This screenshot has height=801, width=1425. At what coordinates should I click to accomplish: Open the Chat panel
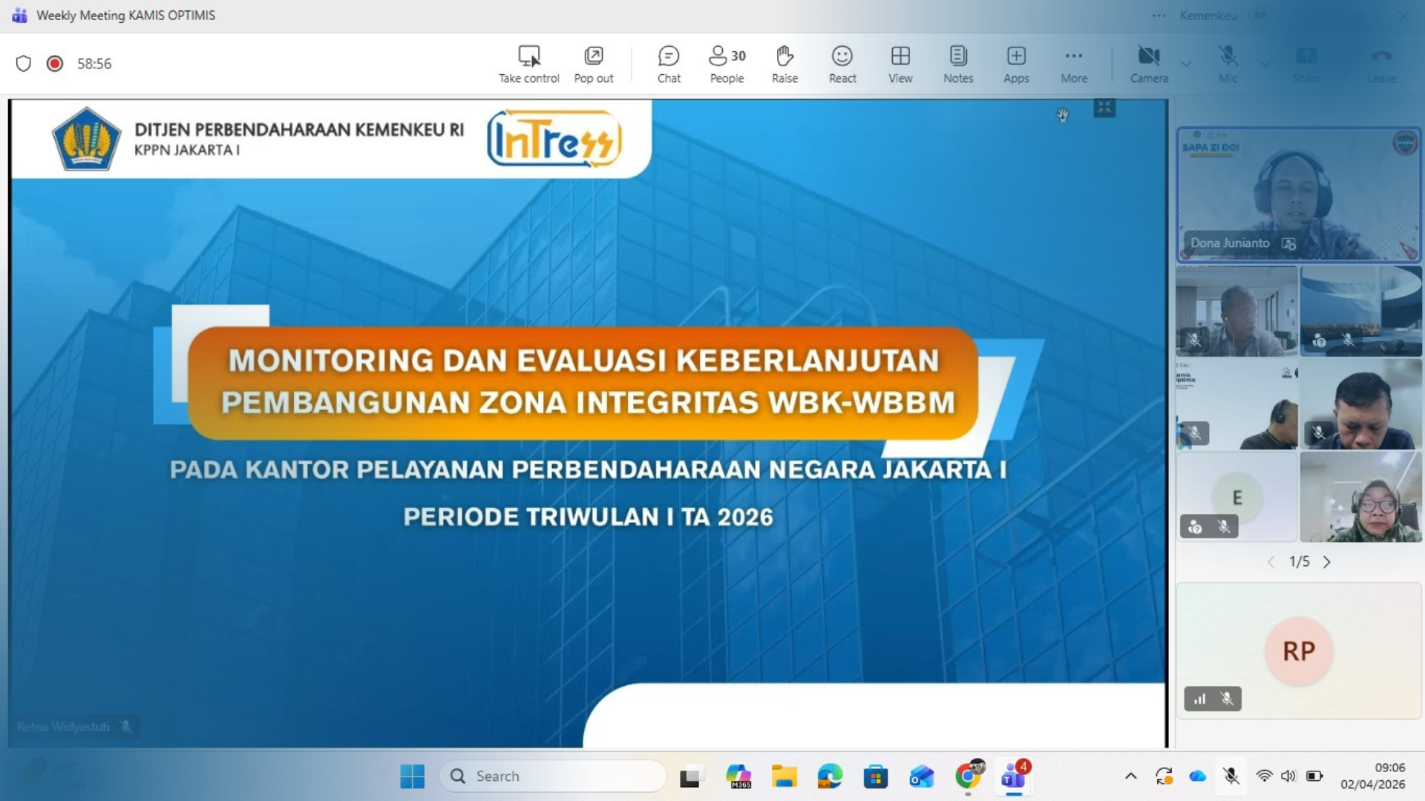(668, 64)
